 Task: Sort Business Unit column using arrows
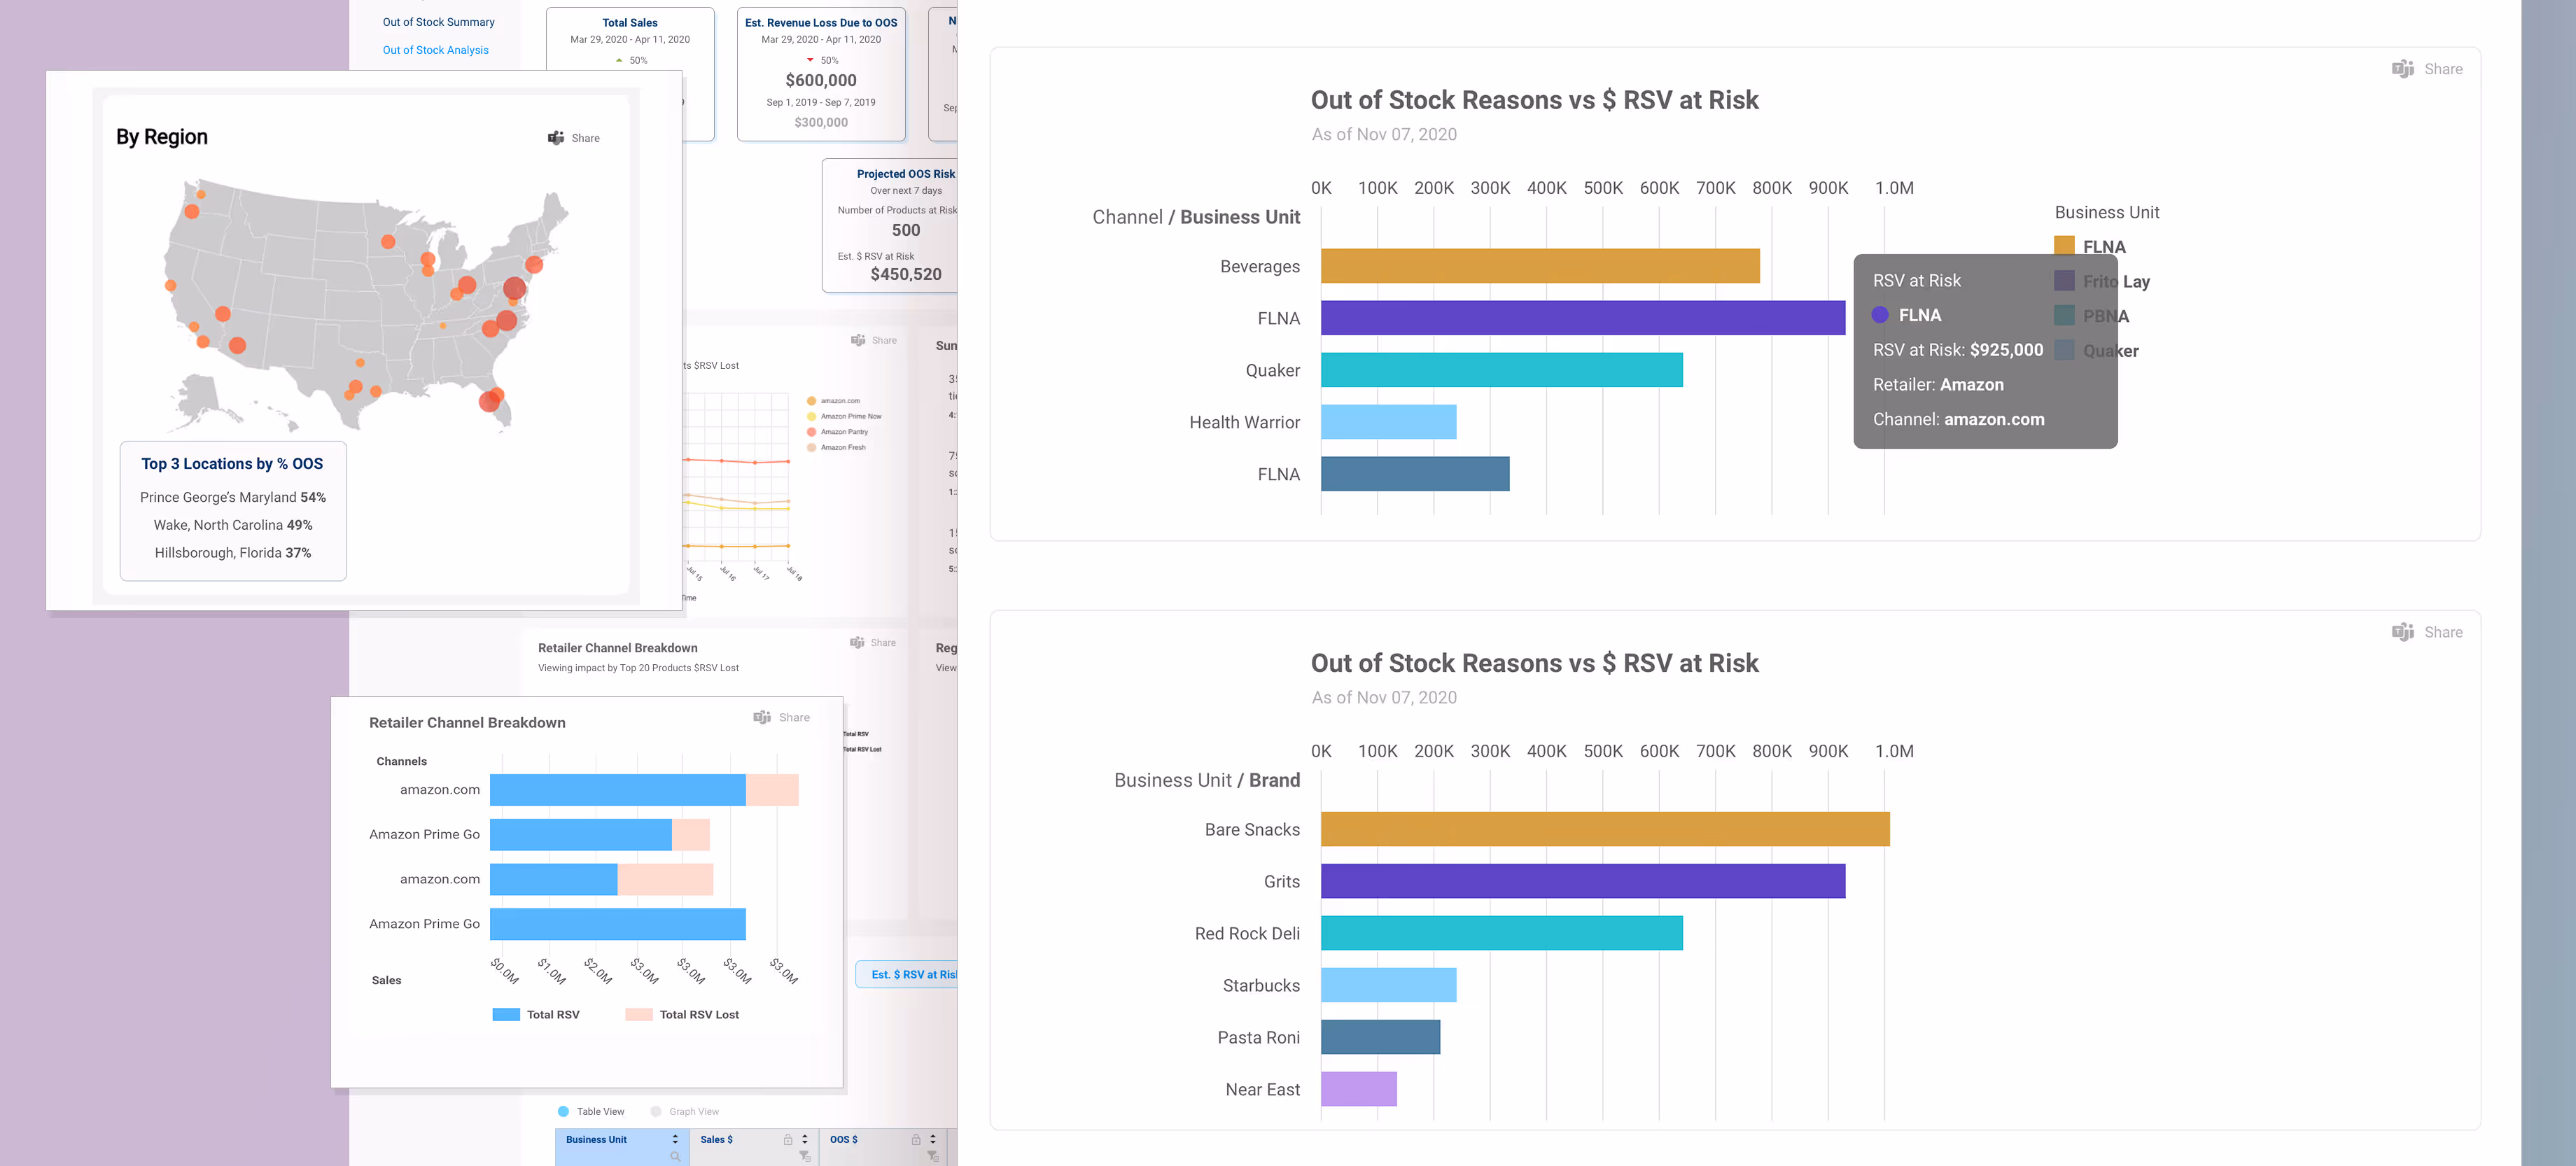tap(675, 1139)
